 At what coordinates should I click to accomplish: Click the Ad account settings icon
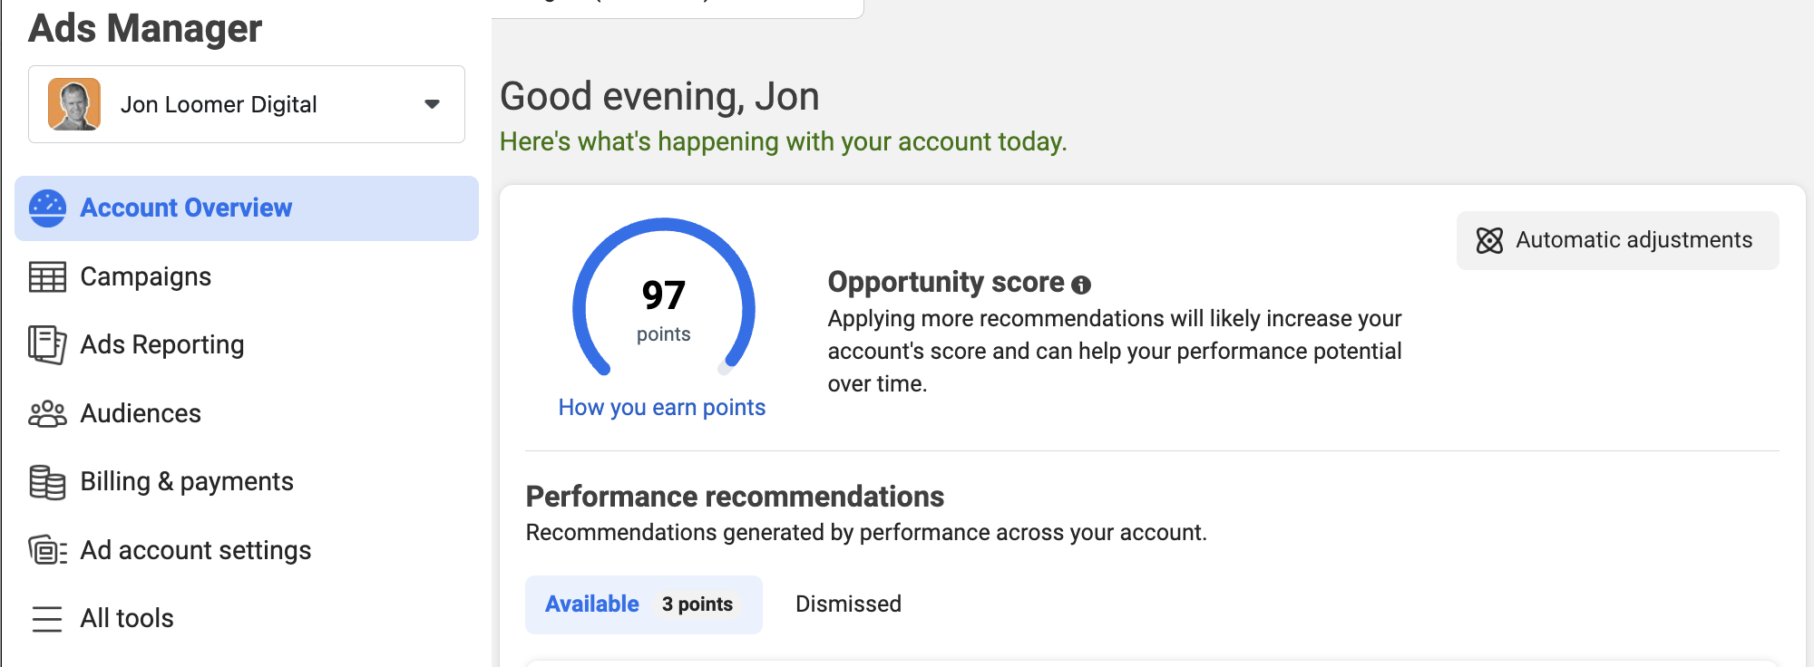[47, 550]
